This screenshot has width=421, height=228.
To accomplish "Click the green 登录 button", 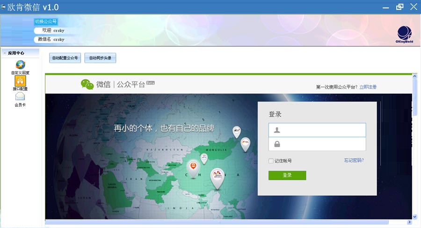I will (287, 175).
